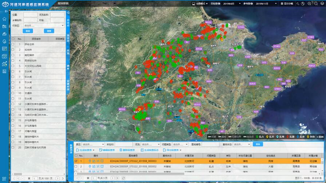Click the 查询 button in bottom panel

pos(258,144)
